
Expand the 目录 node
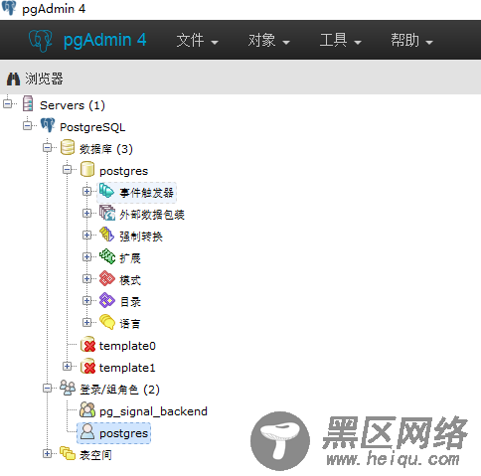point(86,300)
